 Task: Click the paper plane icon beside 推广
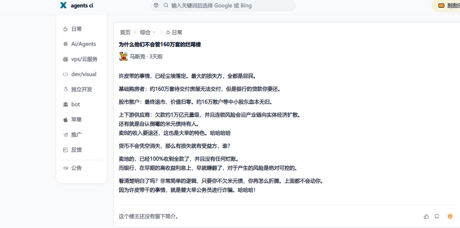(x=66, y=135)
